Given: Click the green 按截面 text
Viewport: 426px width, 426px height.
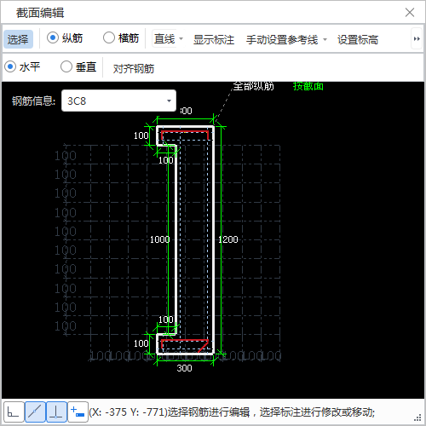Looking at the screenshot, I should tap(308, 86).
